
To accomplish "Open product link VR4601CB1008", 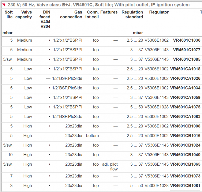I will pyautogui.click(x=185, y=126).
